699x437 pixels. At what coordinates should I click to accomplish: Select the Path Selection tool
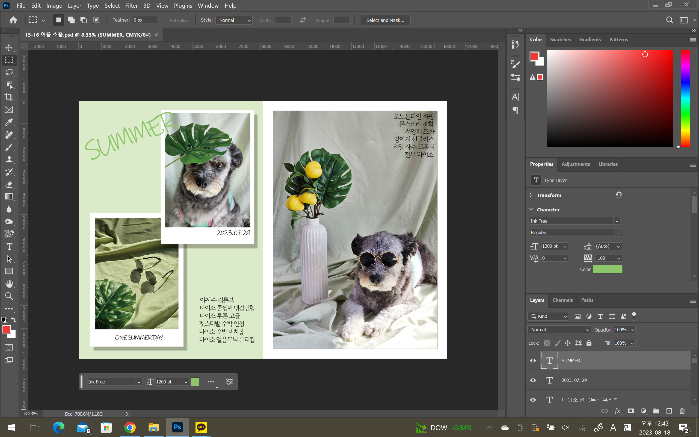(x=9, y=259)
